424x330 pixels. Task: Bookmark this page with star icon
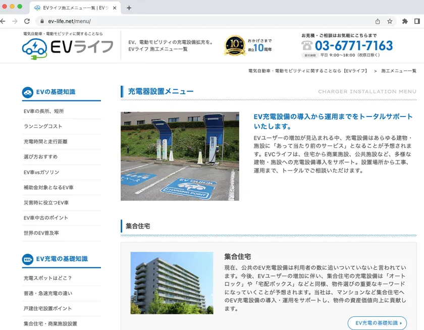[x=390, y=21]
